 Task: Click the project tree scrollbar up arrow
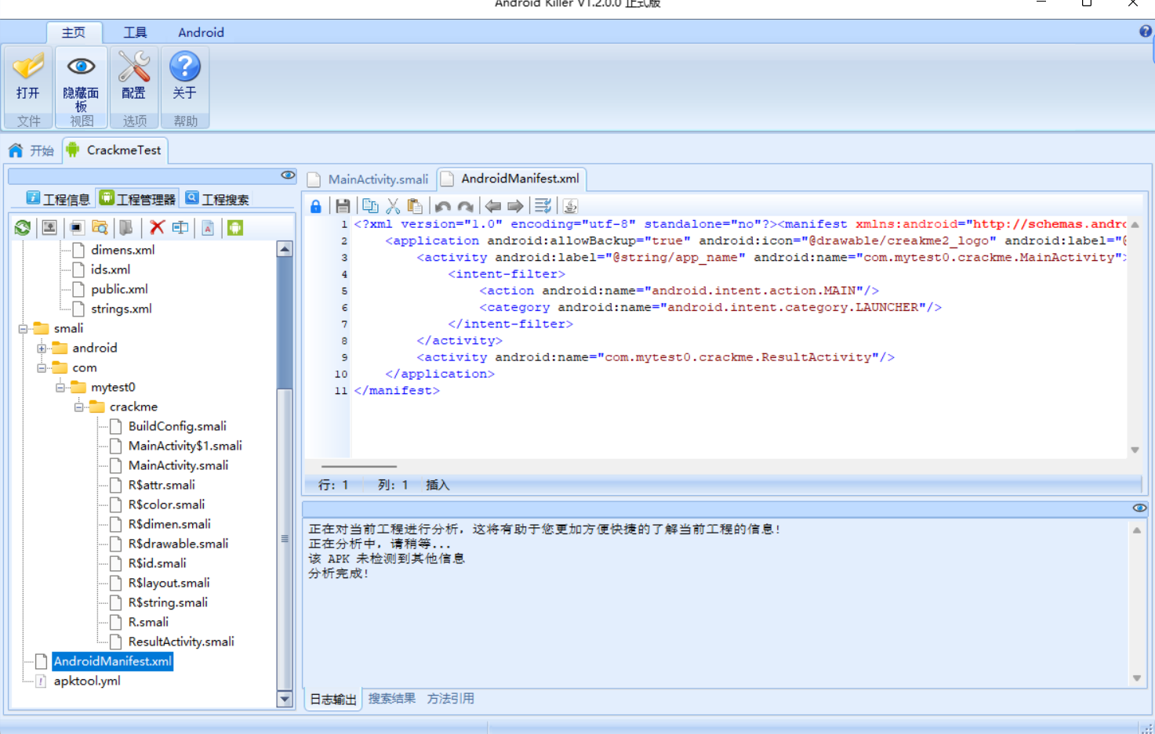click(x=285, y=249)
